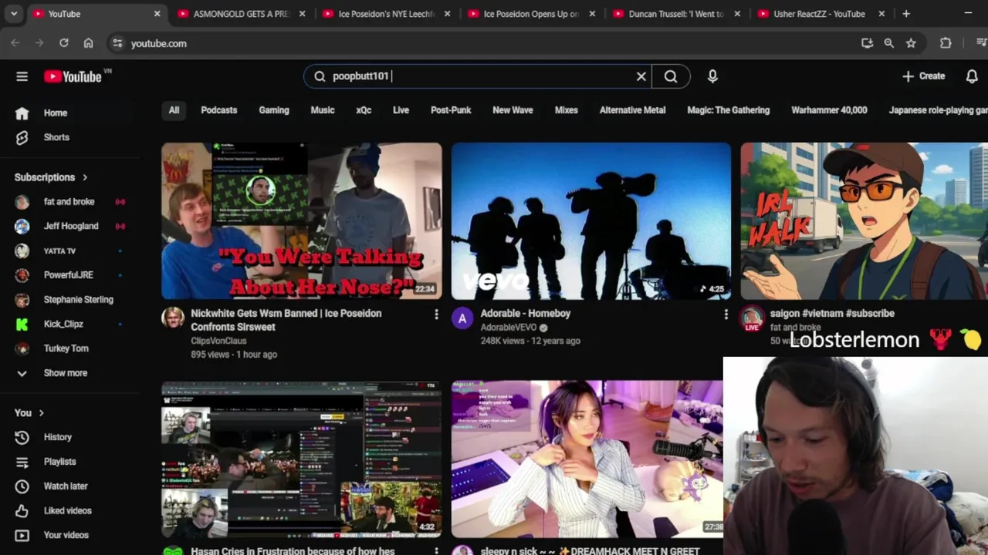Click AdorableVEVO purple A avatar
The width and height of the screenshot is (988, 555).
tap(462, 318)
